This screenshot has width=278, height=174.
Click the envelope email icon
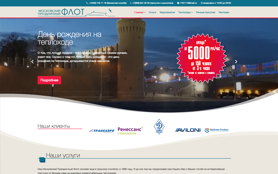click(178, 3)
